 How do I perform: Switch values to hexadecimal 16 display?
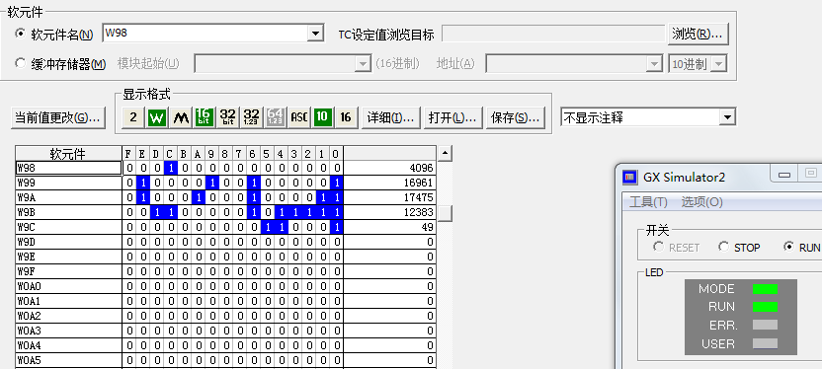(346, 117)
